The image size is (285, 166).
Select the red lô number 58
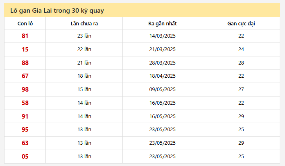coord(25,103)
